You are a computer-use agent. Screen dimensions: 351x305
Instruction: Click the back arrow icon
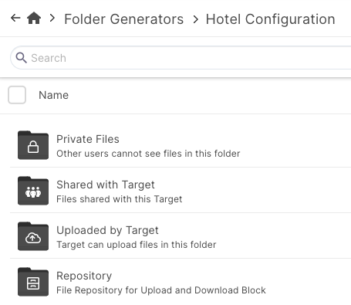pos(15,18)
